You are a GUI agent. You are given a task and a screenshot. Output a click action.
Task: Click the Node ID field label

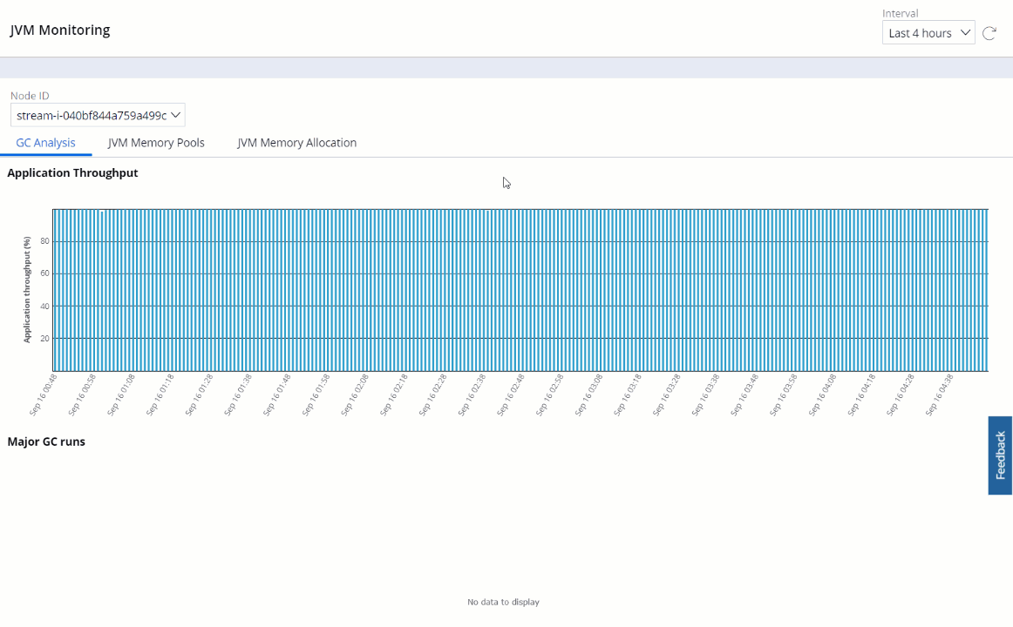coord(30,96)
